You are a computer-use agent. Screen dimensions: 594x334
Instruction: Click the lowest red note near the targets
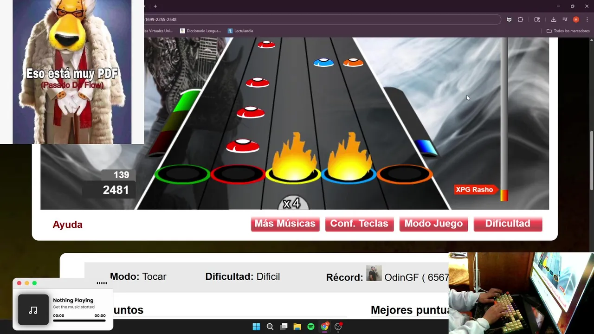click(x=243, y=146)
